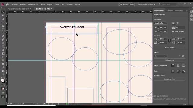
Task: Click the Editar página button
Action: (x=169, y=60)
